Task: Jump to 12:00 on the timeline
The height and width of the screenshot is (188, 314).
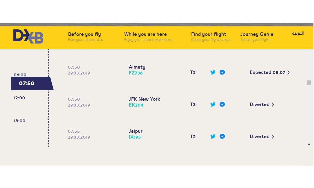Action: [x=19, y=98]
